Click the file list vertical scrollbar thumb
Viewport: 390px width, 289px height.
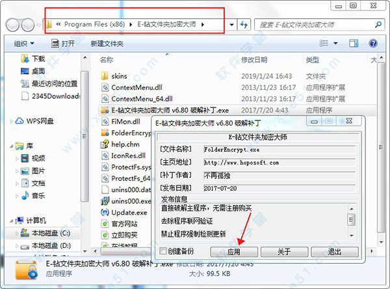[381, 148]
